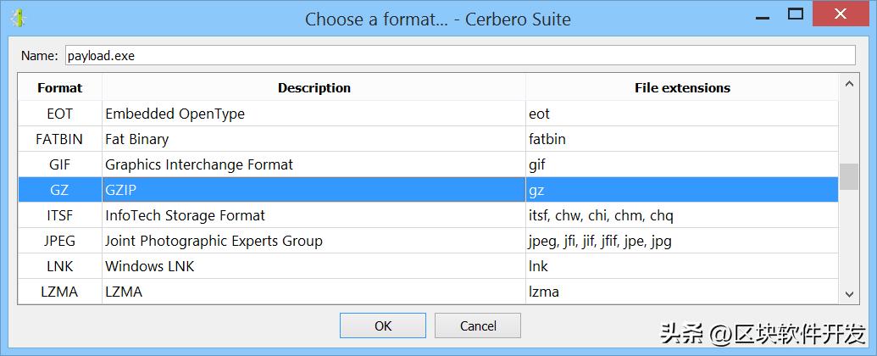This screenshot has width=877, height=356.
Task: Click the vertical scrollbar thumb
Action: coord(849,176)
